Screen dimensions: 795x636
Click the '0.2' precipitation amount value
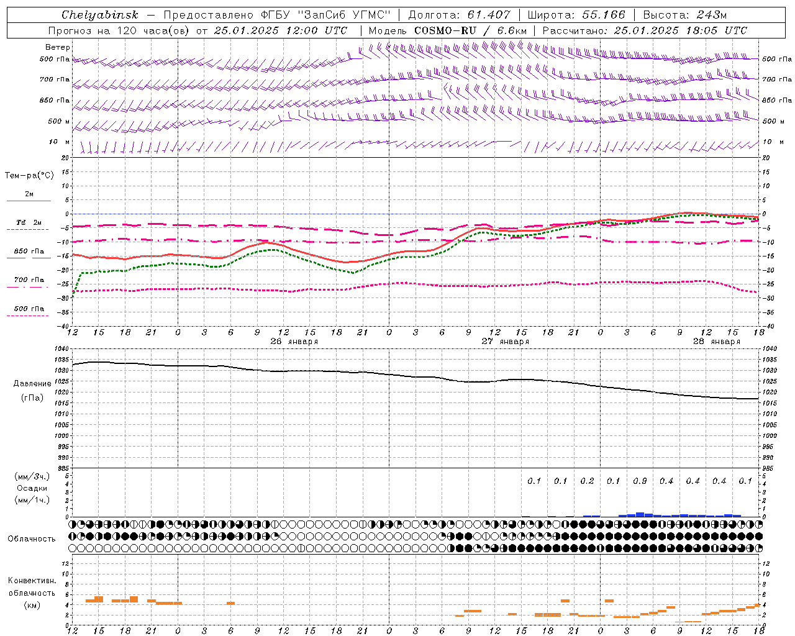tap(587, 481)
